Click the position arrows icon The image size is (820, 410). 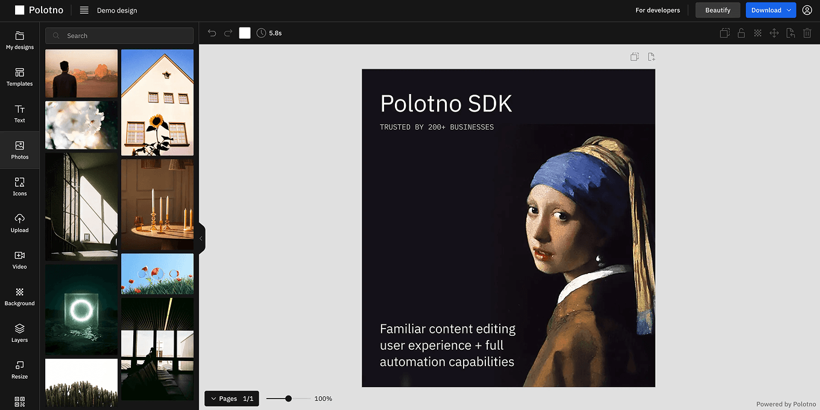774,33
